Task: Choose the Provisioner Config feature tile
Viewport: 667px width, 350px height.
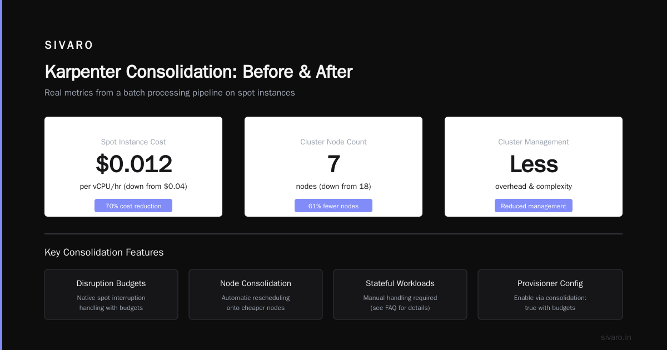Action: click(x=550, y=294)
